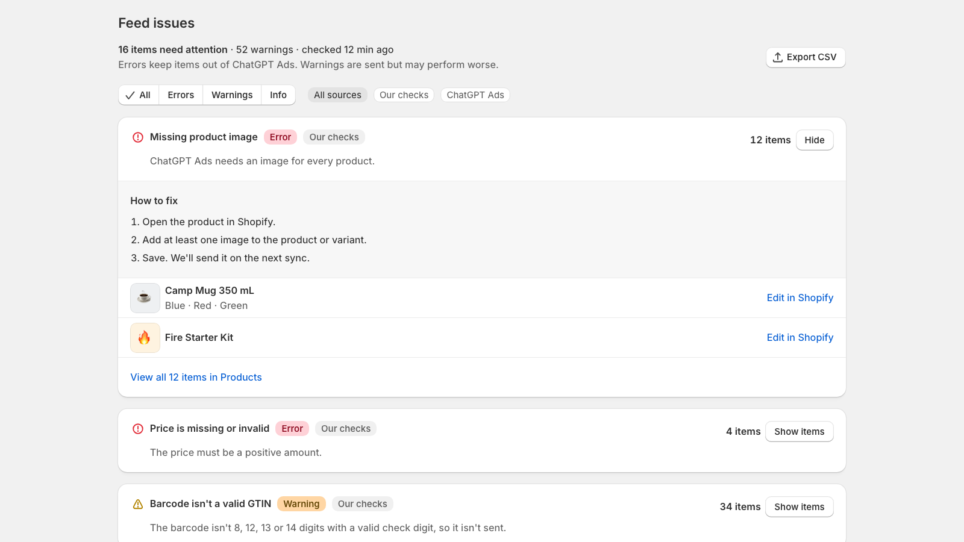Screen dimensions: 964x542
Task: Click the Warning badge on the Barcode issue
Action: pyautogui.click(x=301, y=504)
